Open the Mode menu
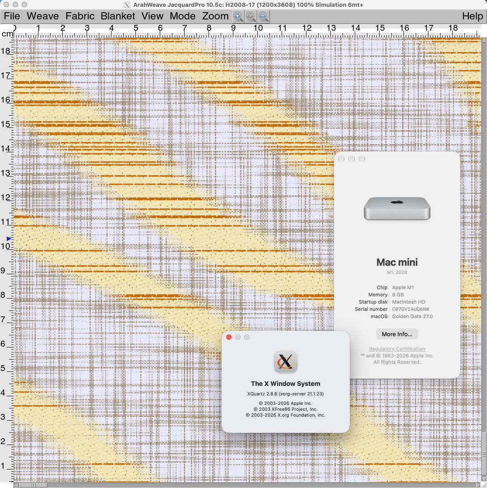This screenshot has width=487, height=488. click(182, 16)
